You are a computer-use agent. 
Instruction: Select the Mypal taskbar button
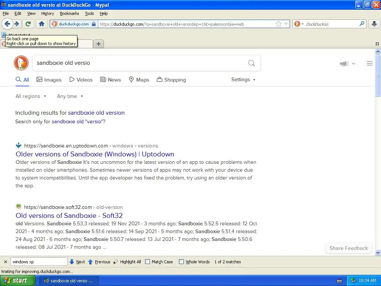coord(69,281)
